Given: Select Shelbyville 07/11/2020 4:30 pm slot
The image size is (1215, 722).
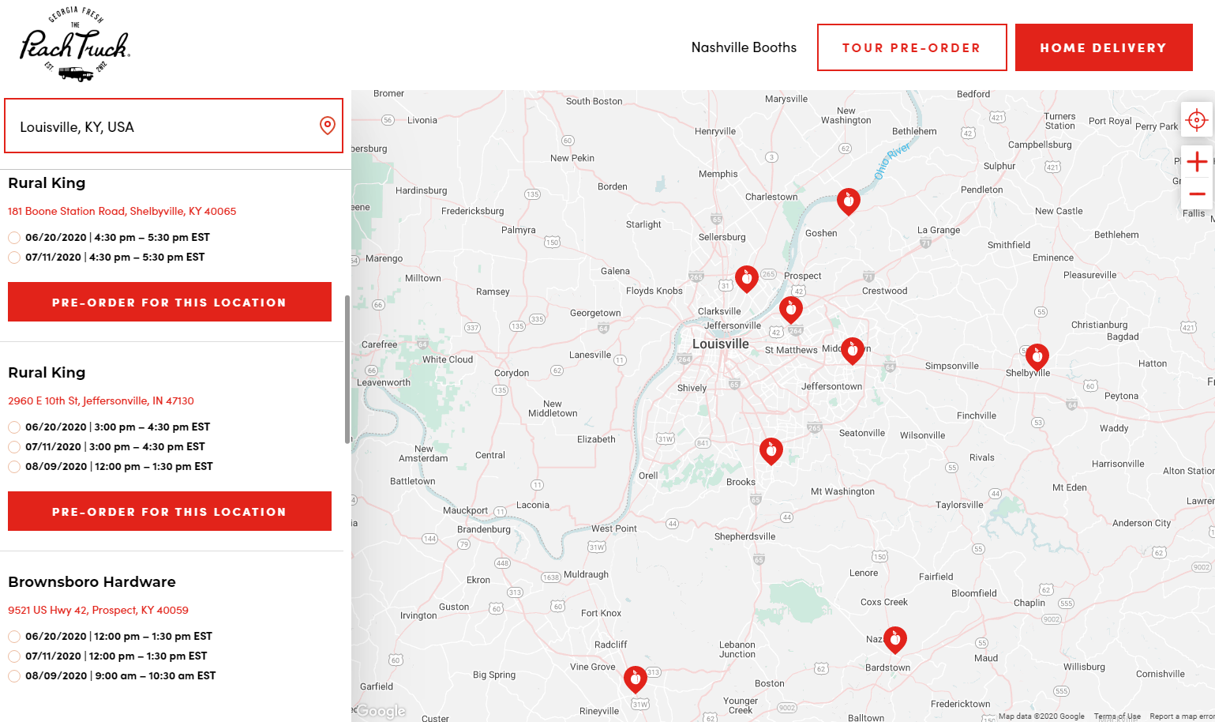Looking at the screenshot, I should pyautogui.click(x=14, y=258).
